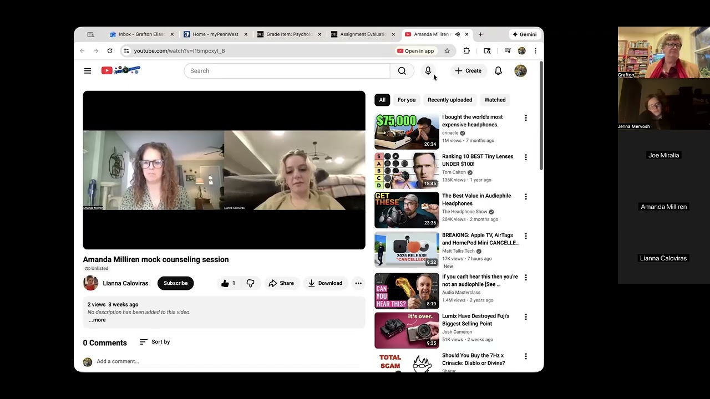Switch to the Home - myPennWest tab
The width and height of the screenshot is (710, 399).
[x=215, y=34]
